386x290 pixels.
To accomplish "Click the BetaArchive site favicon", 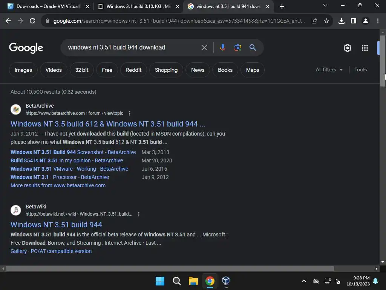I will 16,110.
